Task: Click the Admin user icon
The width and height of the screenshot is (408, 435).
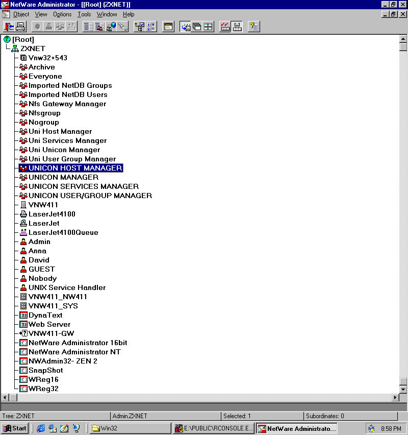Action: tap(23, 241)
